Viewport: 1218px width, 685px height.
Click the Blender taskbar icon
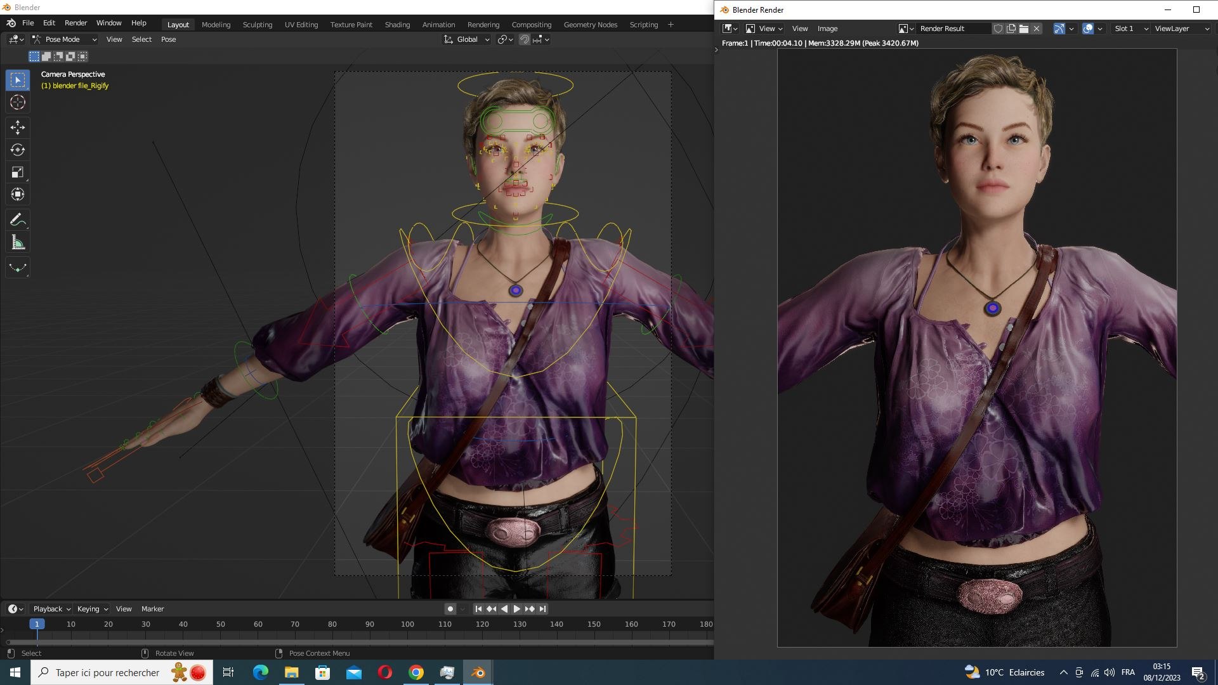[x=478, y=672]
